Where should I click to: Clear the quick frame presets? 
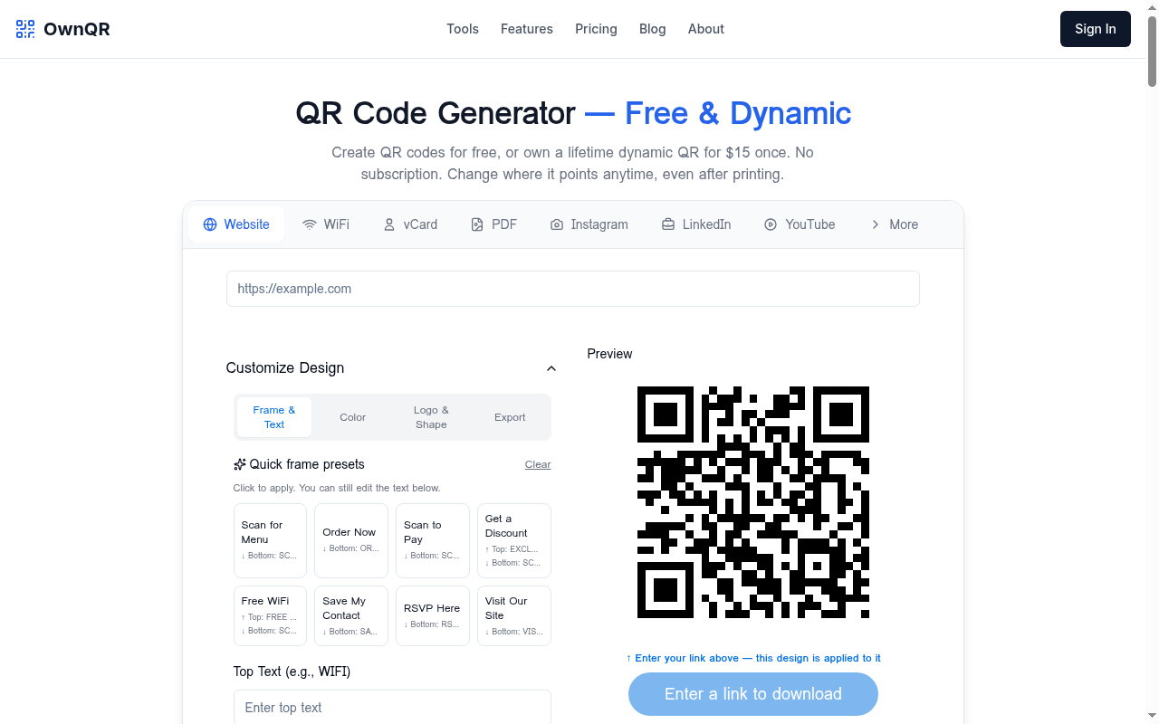pyautogui.click(x=538, y=464)
